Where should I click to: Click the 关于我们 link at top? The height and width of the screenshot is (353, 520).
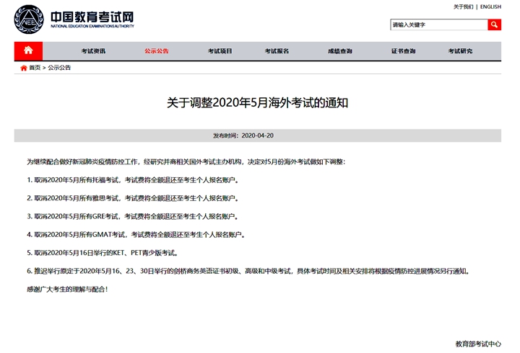(x=463, y=6)
